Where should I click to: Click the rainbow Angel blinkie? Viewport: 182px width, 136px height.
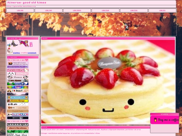tap(18, 87)
